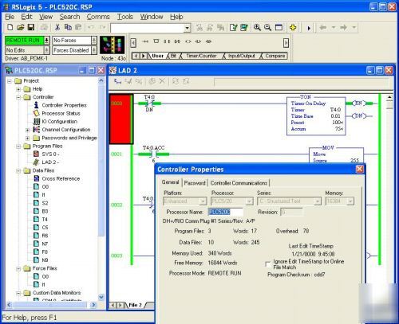The image size is (399, 324).
Task: Click the Save disk icon
Action: click(x=31, y=27)
